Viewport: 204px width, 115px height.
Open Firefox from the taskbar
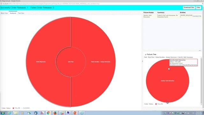(x=55, y=113)
